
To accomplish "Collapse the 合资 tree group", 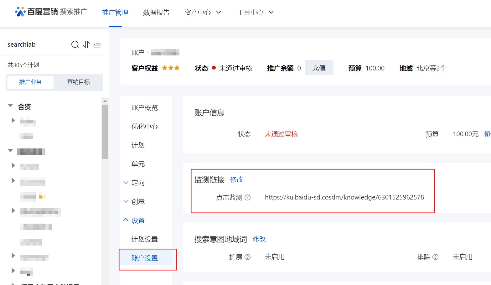I will [10, 106].
